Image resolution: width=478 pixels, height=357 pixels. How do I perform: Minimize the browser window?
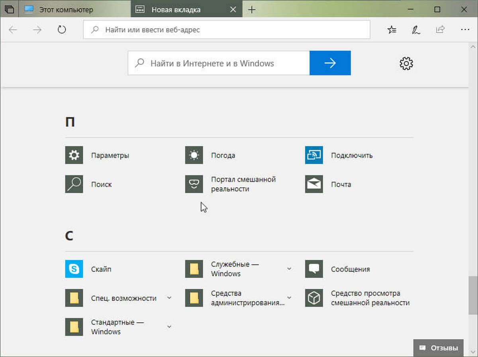coord(411,9)
